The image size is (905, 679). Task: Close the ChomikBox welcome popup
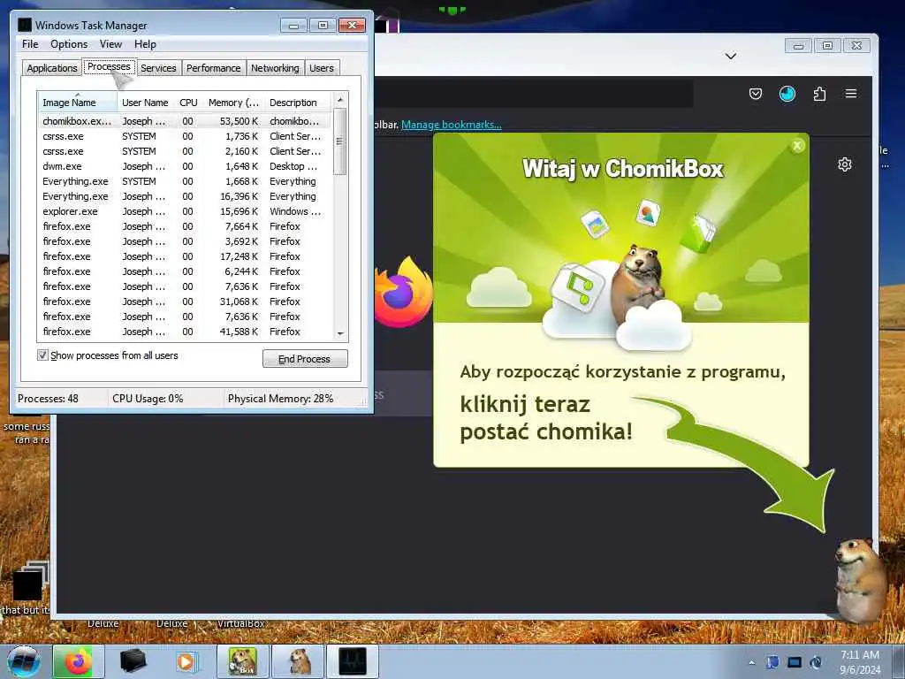(797, 146)
